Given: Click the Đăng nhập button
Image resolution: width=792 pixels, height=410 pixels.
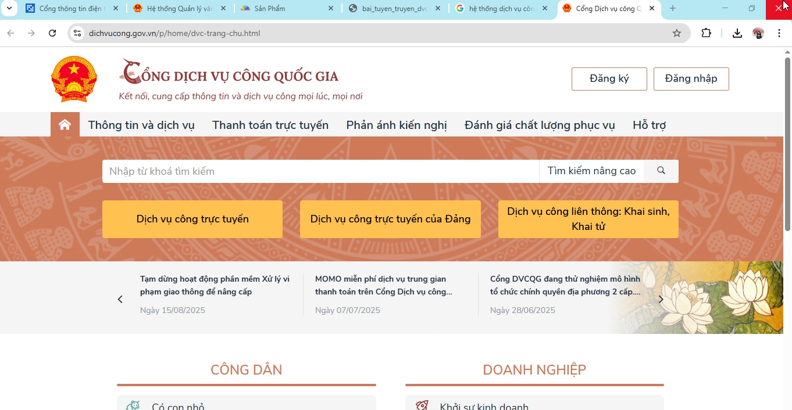Looking at the screenshot, I should (x=691, y=79).
